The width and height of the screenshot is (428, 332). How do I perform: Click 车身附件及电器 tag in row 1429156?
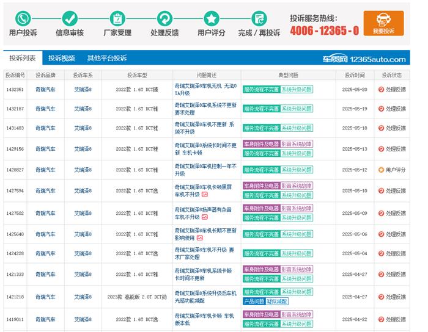coord(262,144)
